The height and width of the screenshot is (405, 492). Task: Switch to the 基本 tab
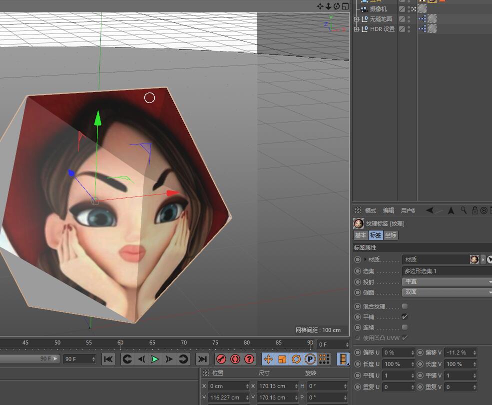pos(361,235)
